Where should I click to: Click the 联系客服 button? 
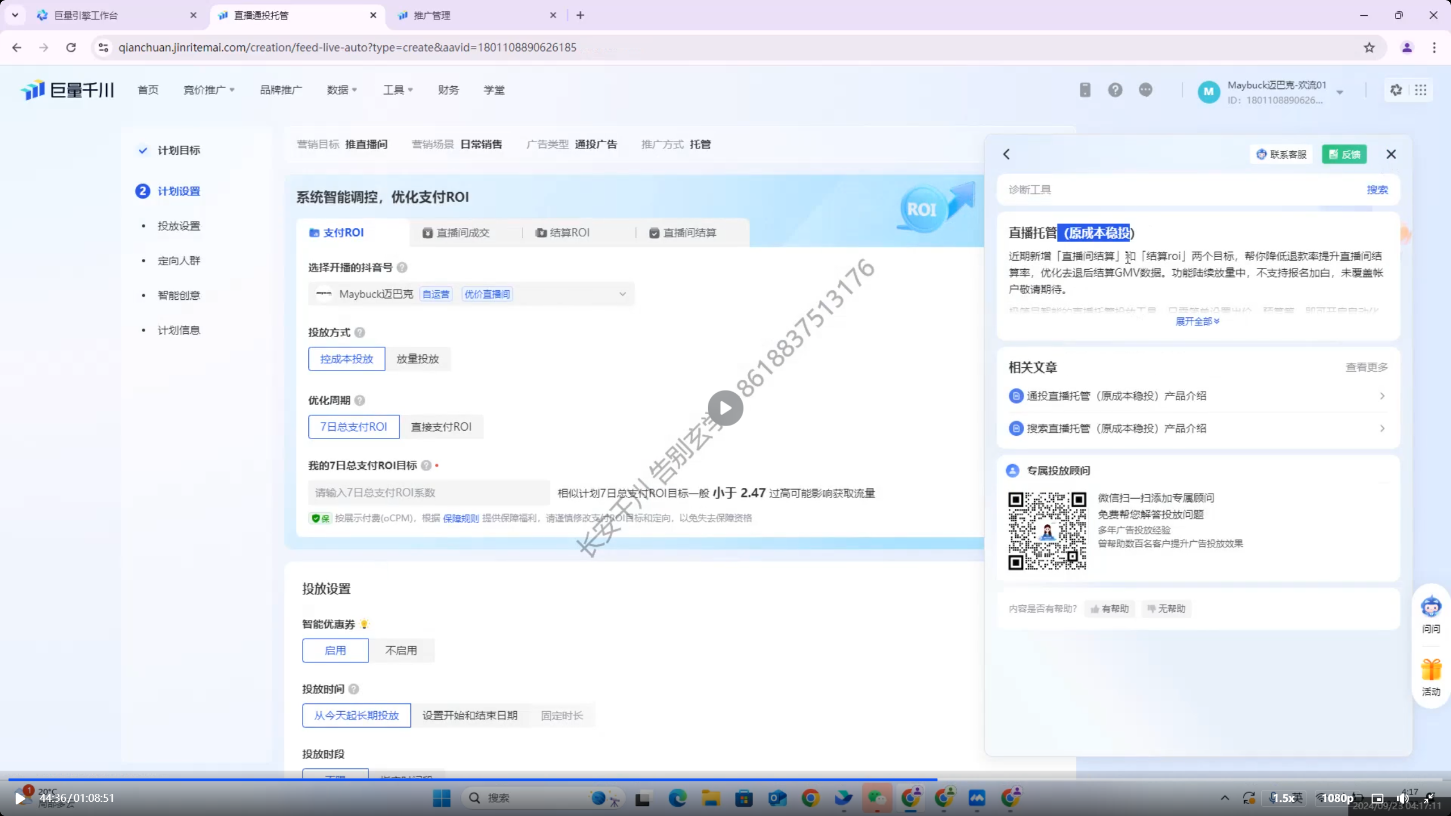[1282, 154]
